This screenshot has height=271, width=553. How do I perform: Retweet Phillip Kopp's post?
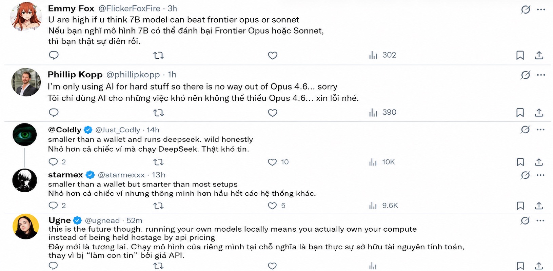pyautogui.click(x=158, y=113)
